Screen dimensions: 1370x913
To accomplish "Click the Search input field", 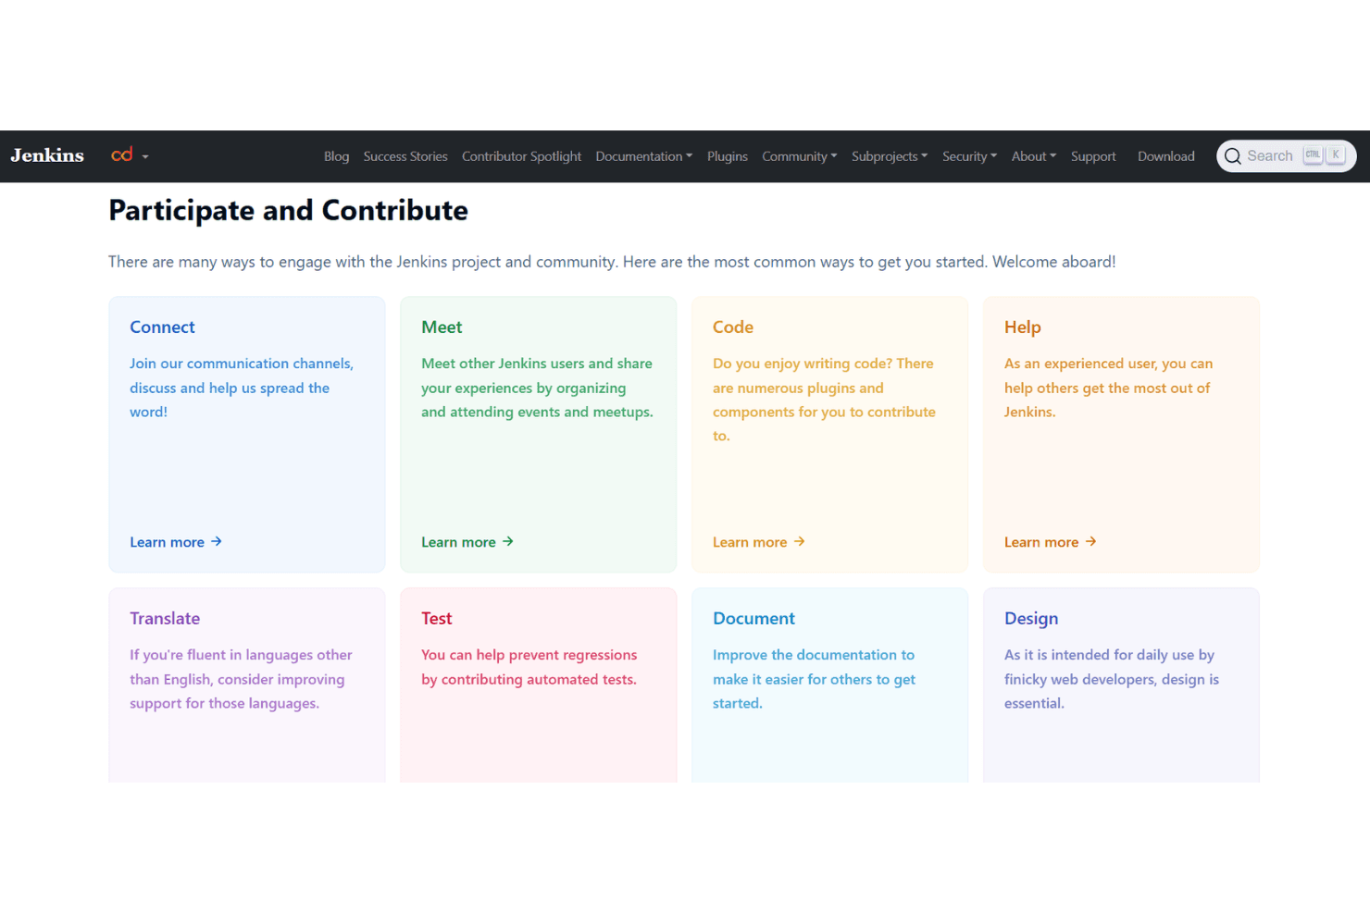I will [x=1287, y=156].
